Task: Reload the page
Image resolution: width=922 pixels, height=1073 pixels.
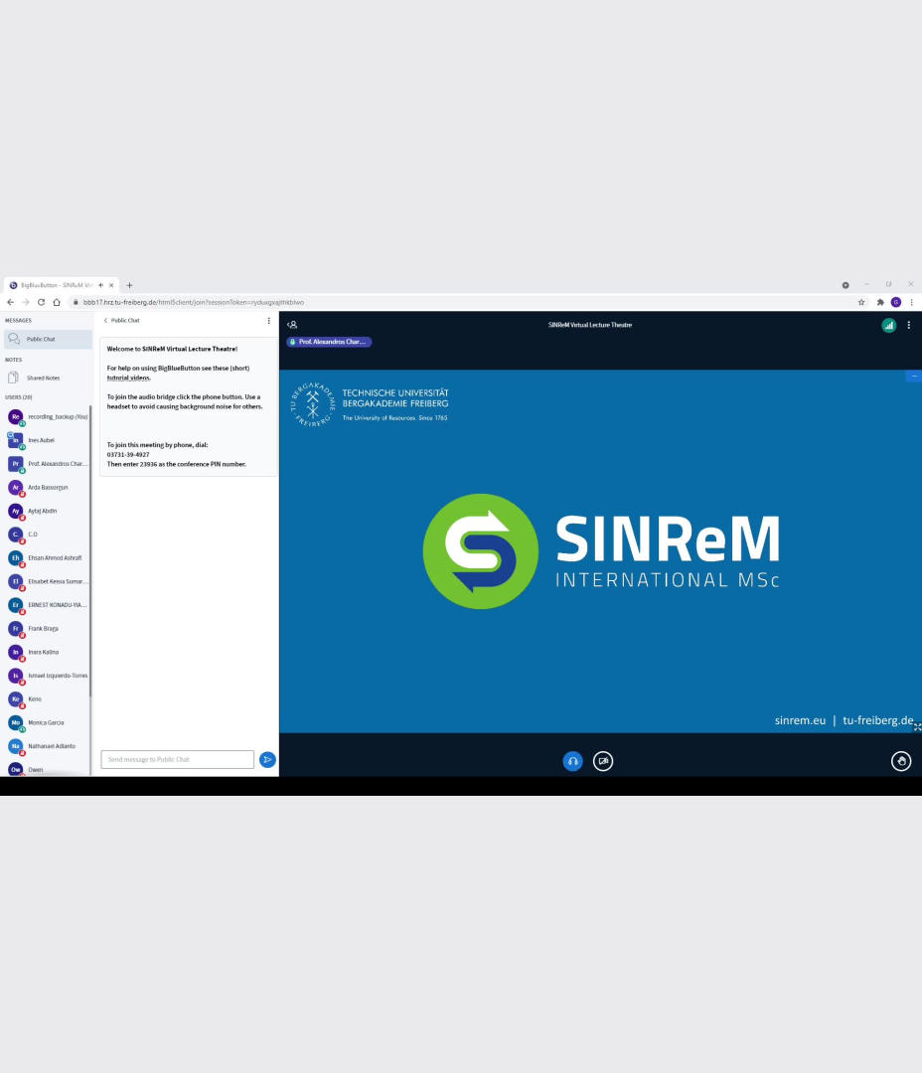Action: (41, 302)
